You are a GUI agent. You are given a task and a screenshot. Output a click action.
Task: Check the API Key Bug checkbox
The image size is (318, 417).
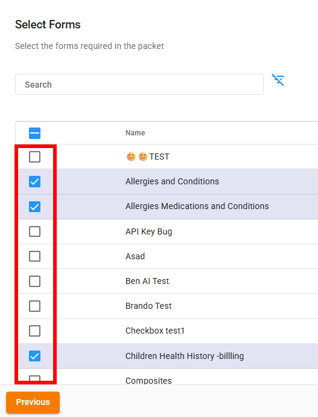coord(35,231)
